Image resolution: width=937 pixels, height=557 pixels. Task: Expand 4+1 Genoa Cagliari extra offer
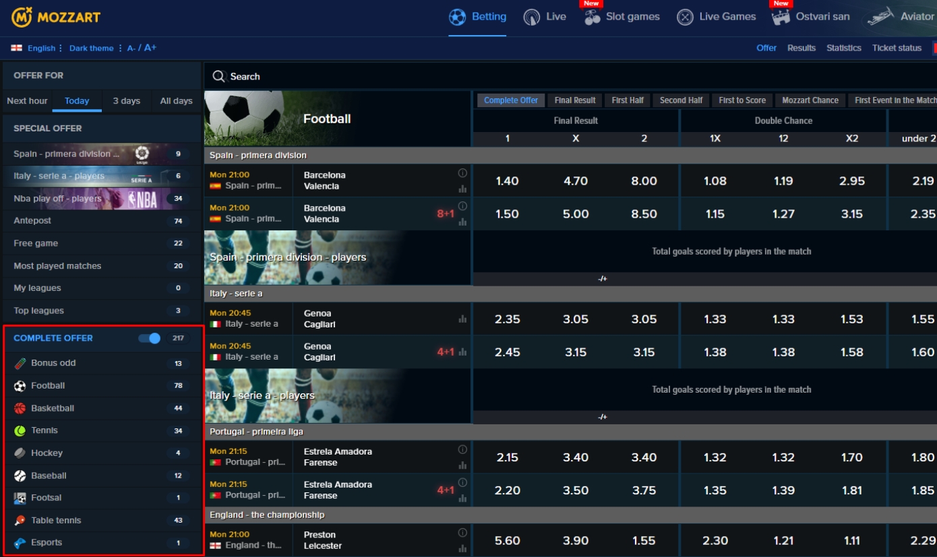point(446,352)
